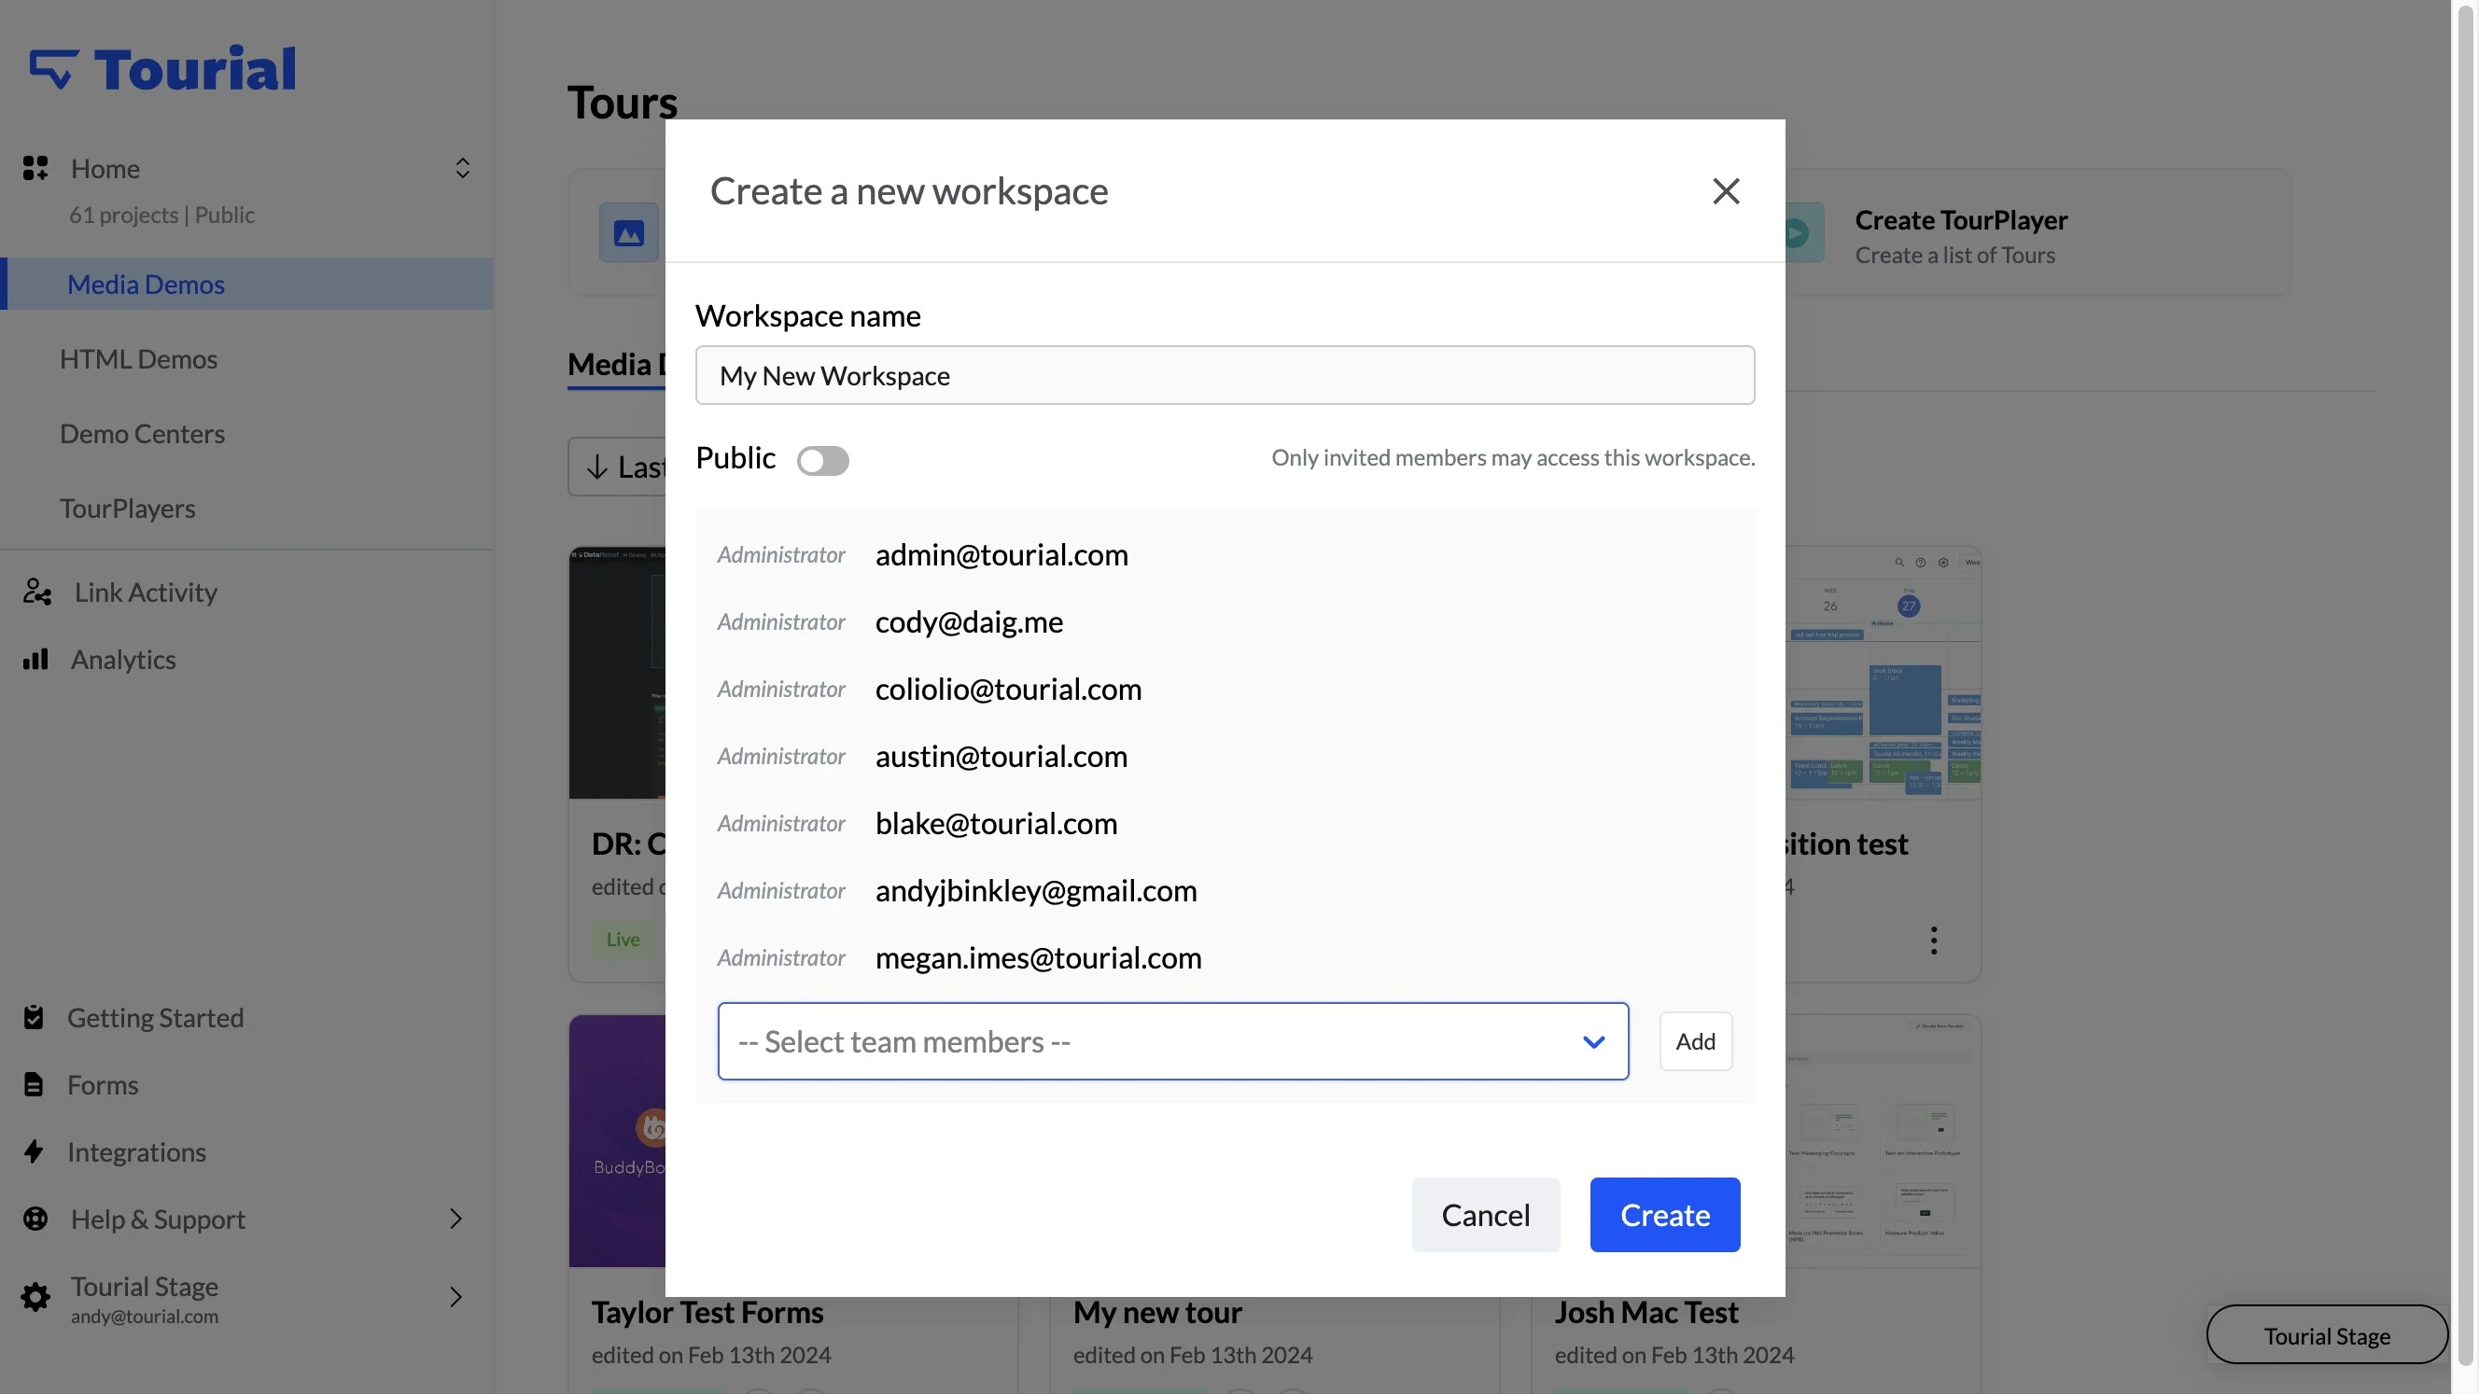Click the media demo image icon
Screen dimensions: 2479x1394
(x=628, y=231)
